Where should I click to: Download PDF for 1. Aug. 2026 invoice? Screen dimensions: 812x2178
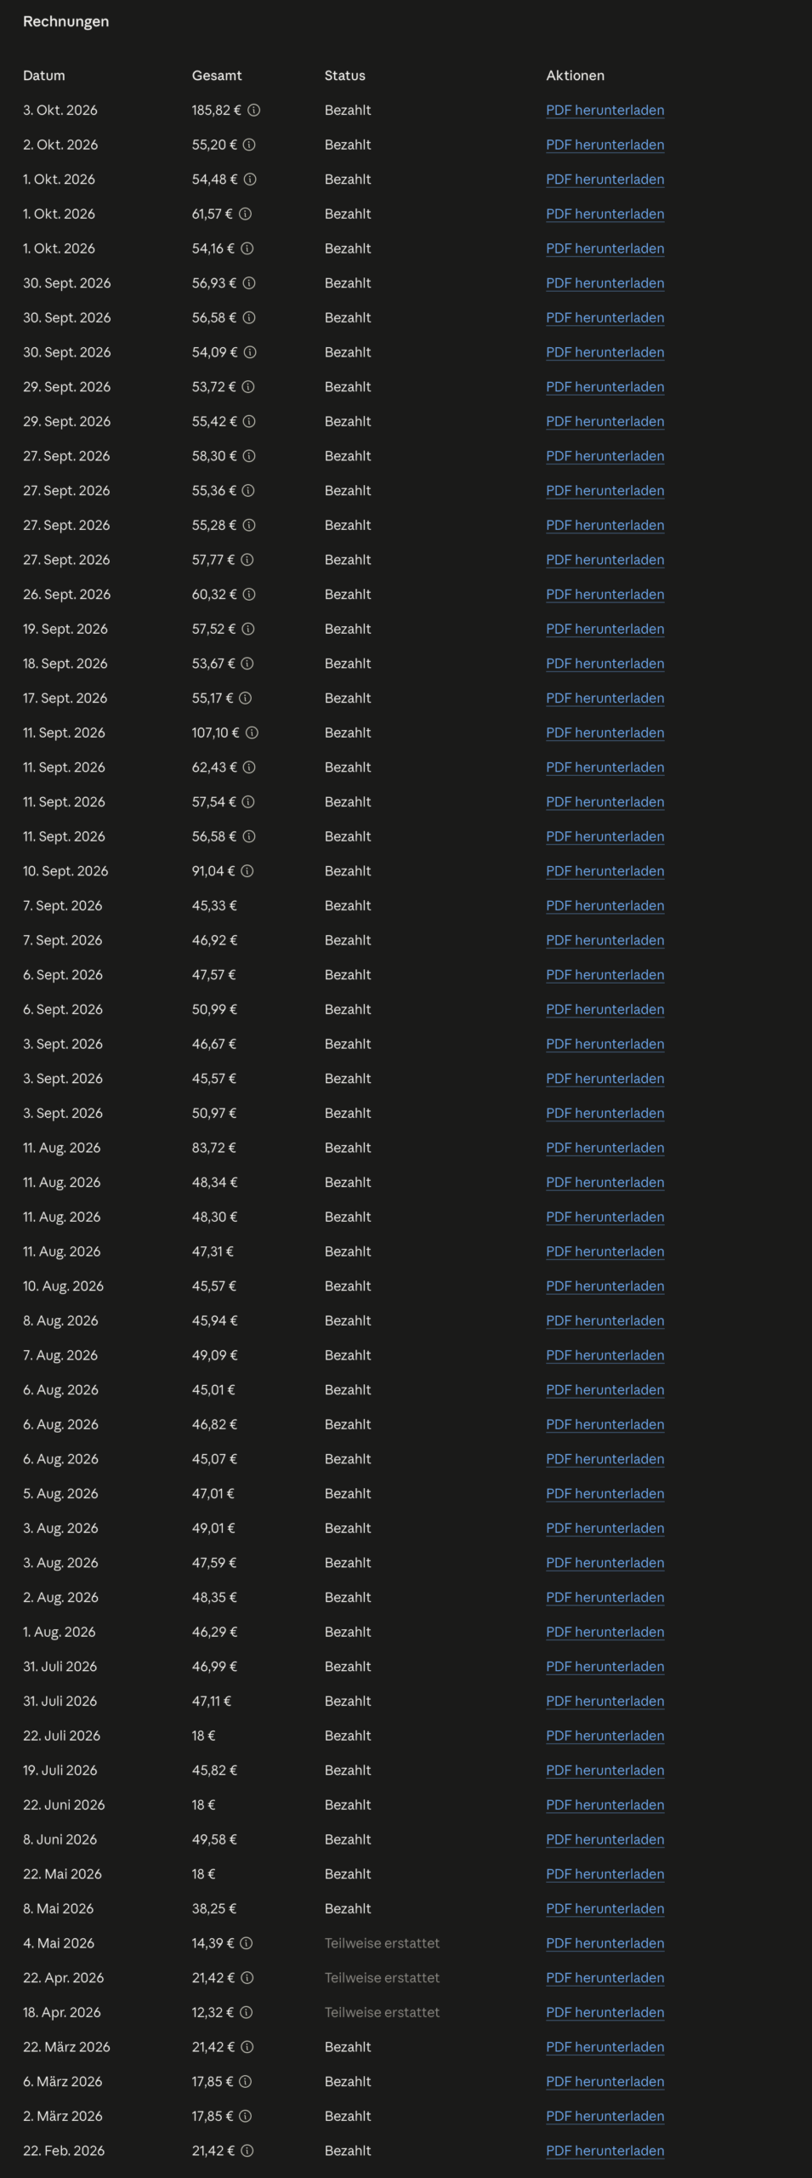coord(605,1632)
